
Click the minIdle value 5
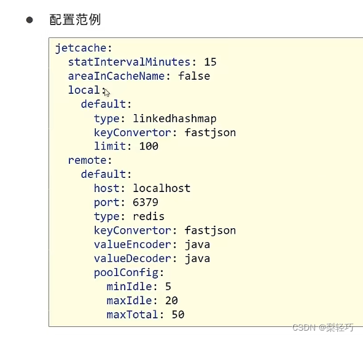coord(168,286)
